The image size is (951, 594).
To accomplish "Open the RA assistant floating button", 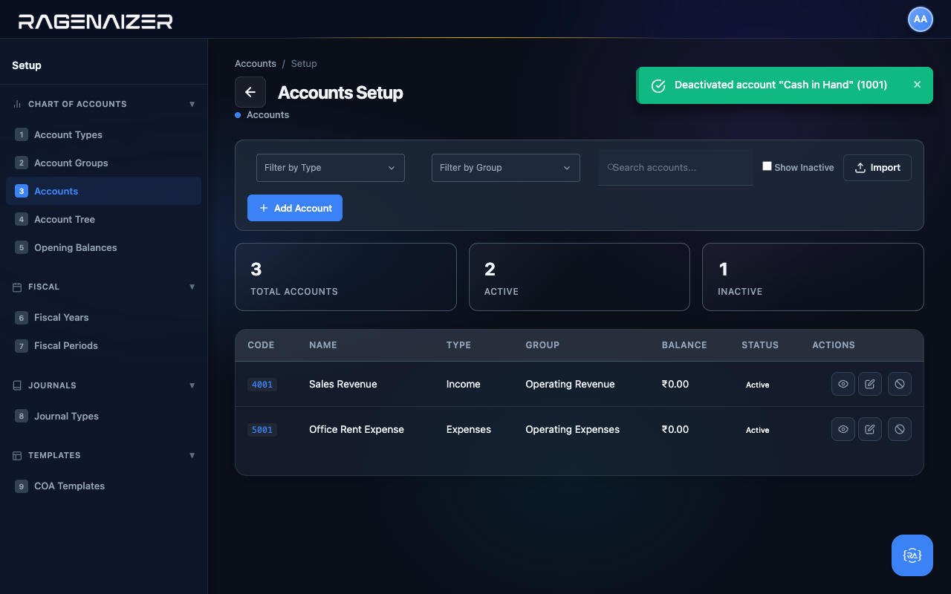I will pyautogui.click(x=912, y=555).
